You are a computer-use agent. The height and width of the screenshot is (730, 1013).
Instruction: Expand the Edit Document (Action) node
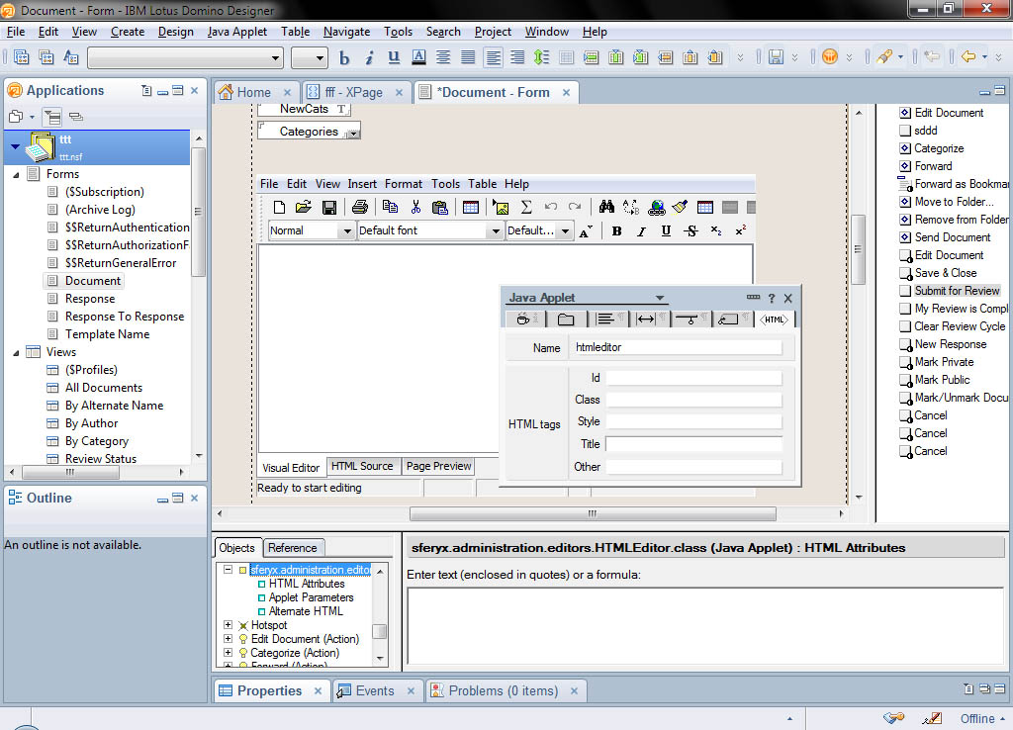click(229, 638)
